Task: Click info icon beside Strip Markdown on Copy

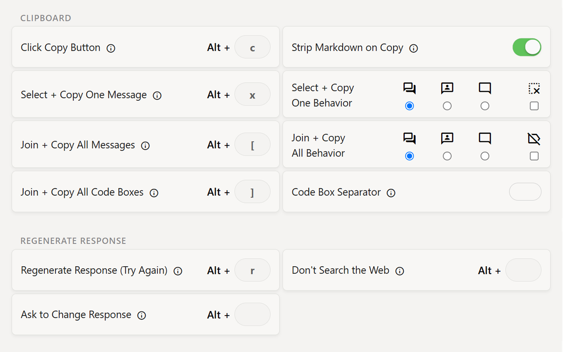Action: 413,48
